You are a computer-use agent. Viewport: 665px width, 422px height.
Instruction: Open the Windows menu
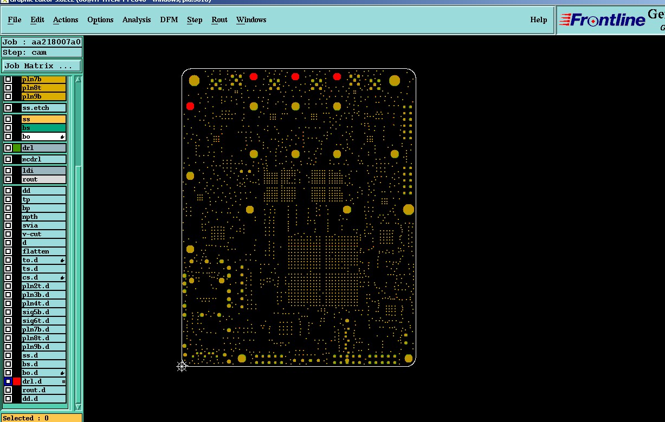(x=251, y=20)
